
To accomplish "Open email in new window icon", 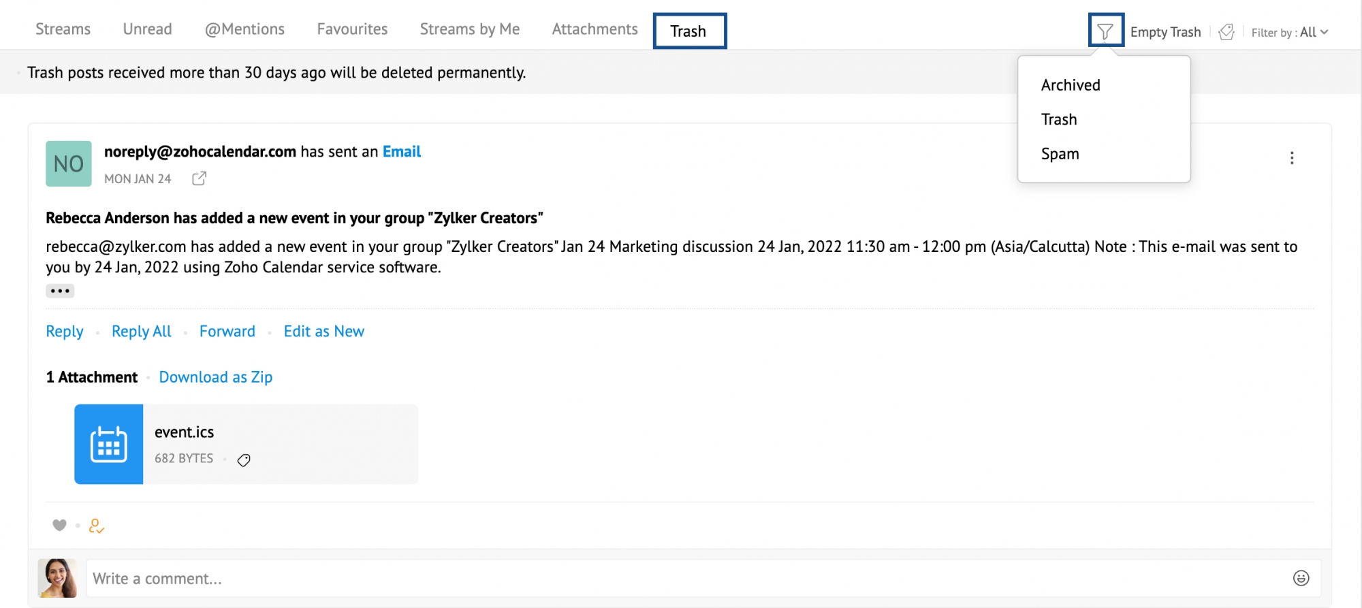I will (199, 178).
